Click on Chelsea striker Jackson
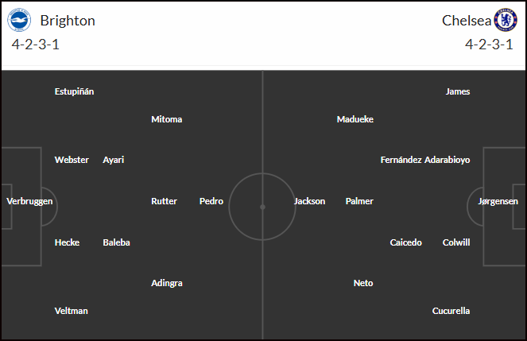 [x=309, y=201]
